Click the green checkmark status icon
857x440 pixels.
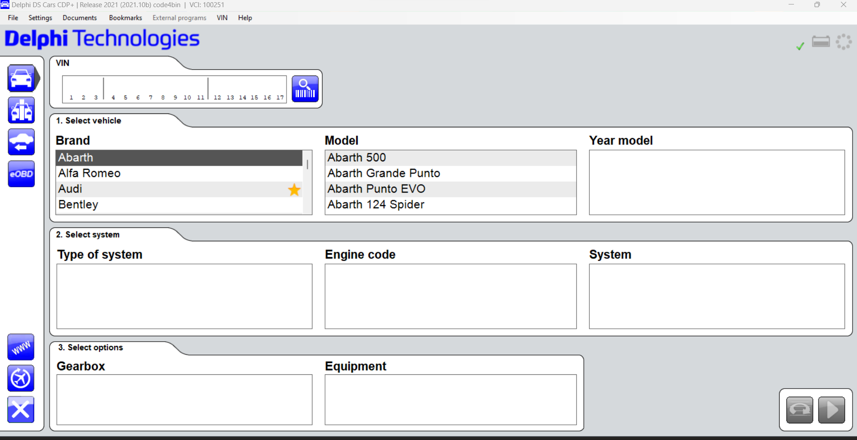pyautogui.click(x=800, y=46)
